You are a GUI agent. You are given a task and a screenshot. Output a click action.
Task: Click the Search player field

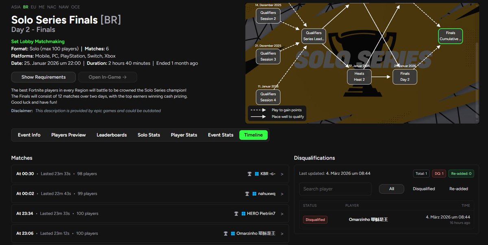pyautogui.click(x=335, y=189)
